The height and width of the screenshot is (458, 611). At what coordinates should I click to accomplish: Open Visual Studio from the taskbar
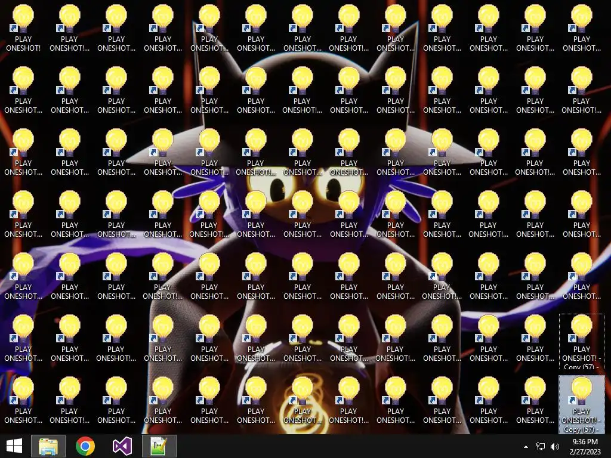coord(122,446)
